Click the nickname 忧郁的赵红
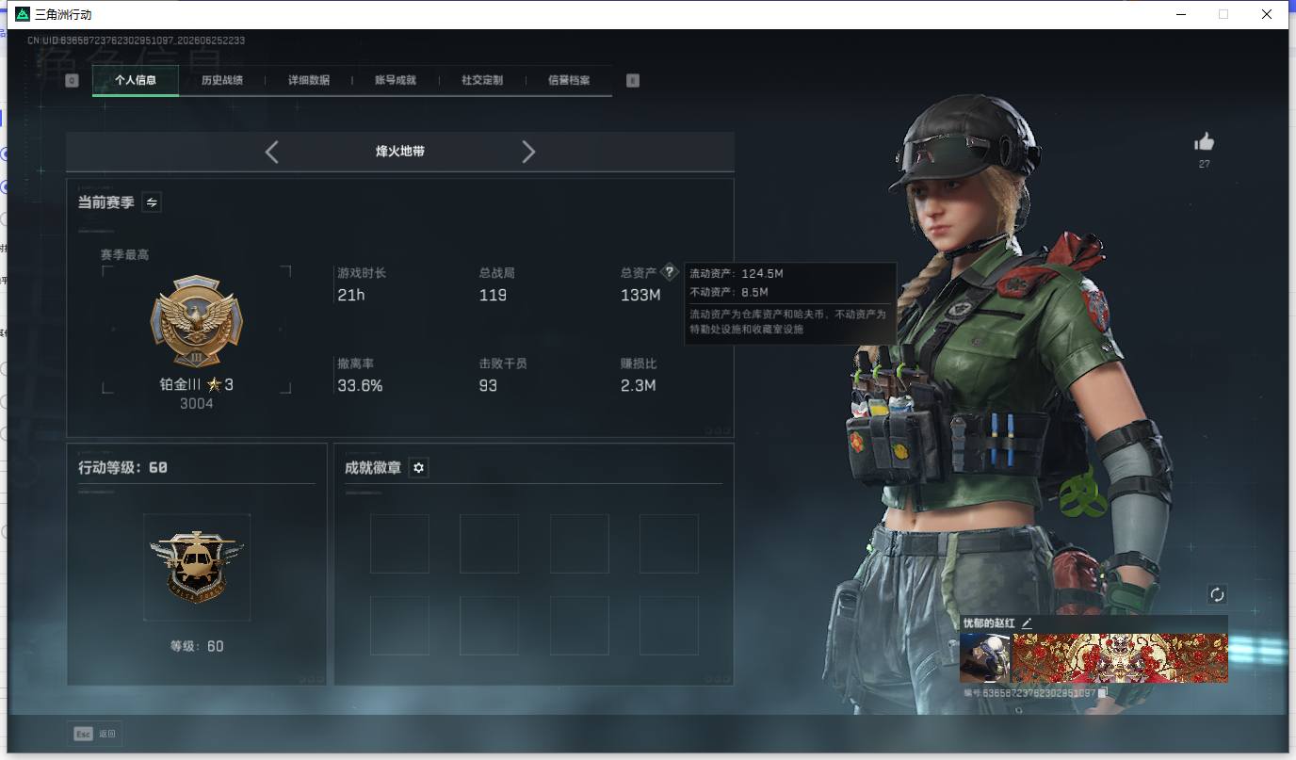This screenshot has width=1296, height=760. [x=989, y=623]
